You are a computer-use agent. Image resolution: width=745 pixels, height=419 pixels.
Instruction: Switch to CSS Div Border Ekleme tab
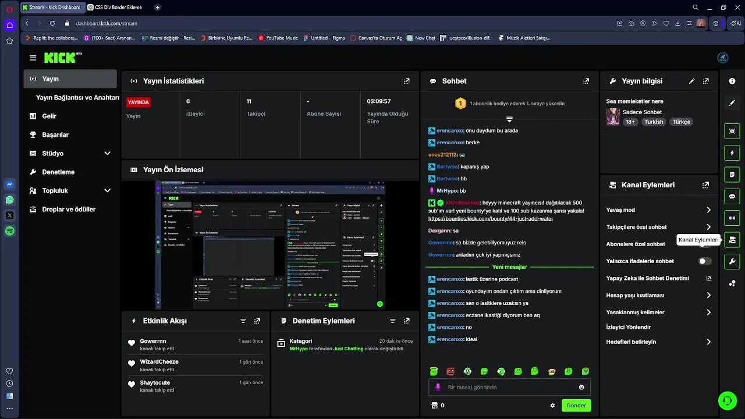click(118, 8)
